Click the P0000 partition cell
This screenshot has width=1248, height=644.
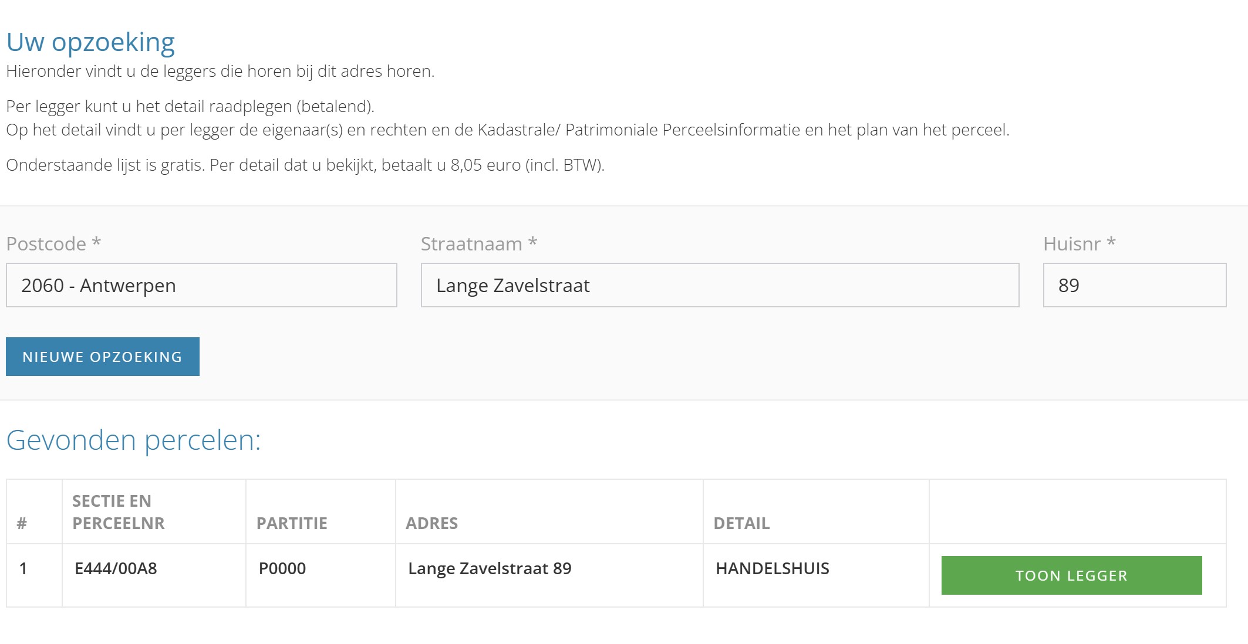click(282, 568)
